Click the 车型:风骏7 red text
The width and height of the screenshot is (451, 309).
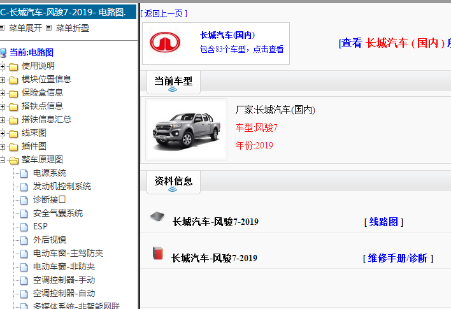click(257, 127)
